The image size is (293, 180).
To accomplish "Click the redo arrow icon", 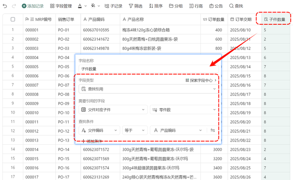I will [14, 6].
